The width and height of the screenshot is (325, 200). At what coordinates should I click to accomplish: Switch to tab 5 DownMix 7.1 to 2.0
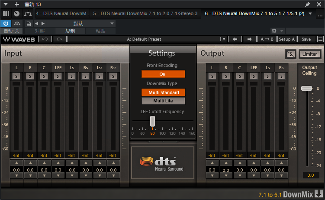145,14
